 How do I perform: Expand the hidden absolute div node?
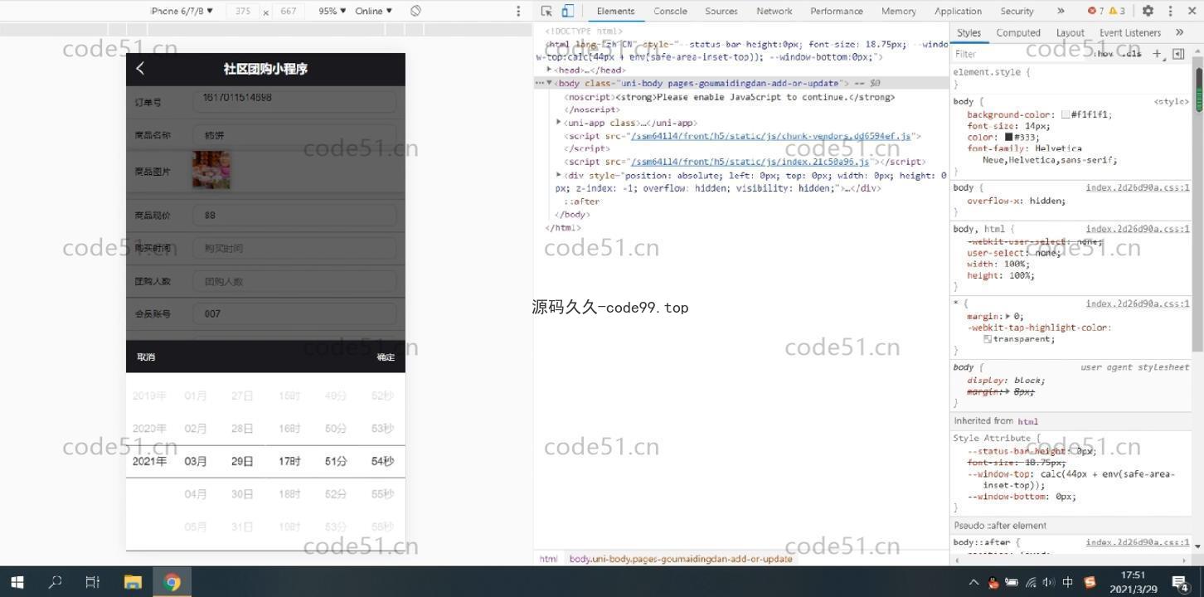(559, 175)
